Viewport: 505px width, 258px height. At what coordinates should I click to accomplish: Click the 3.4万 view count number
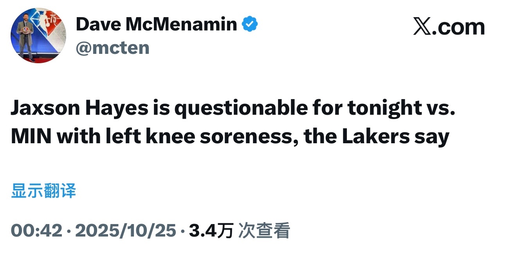point(211,231)
